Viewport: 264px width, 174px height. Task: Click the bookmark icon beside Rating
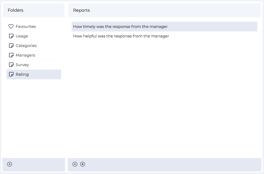coord(11,74)
